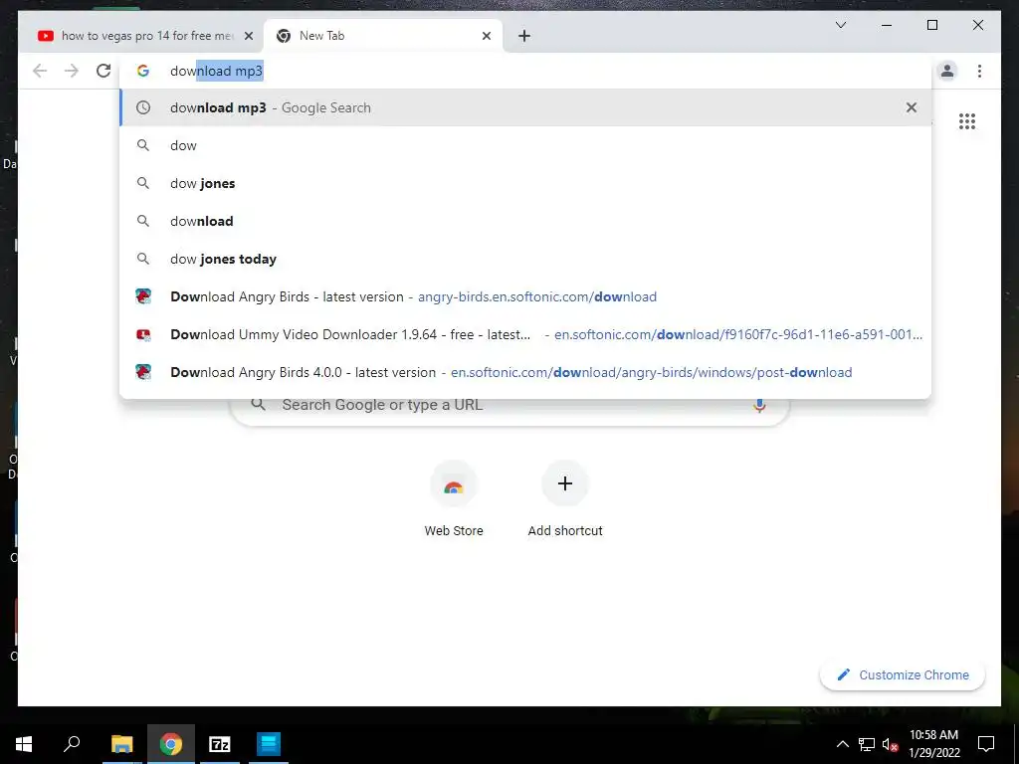Viewport: 1019px width, 764px height.
Task: Reload the page with the refresh icon
Action: click(x=103, y=71)
